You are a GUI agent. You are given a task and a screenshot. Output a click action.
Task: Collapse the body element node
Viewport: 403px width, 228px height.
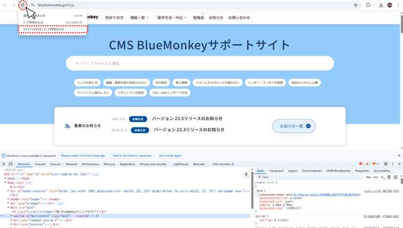[5, 182]
